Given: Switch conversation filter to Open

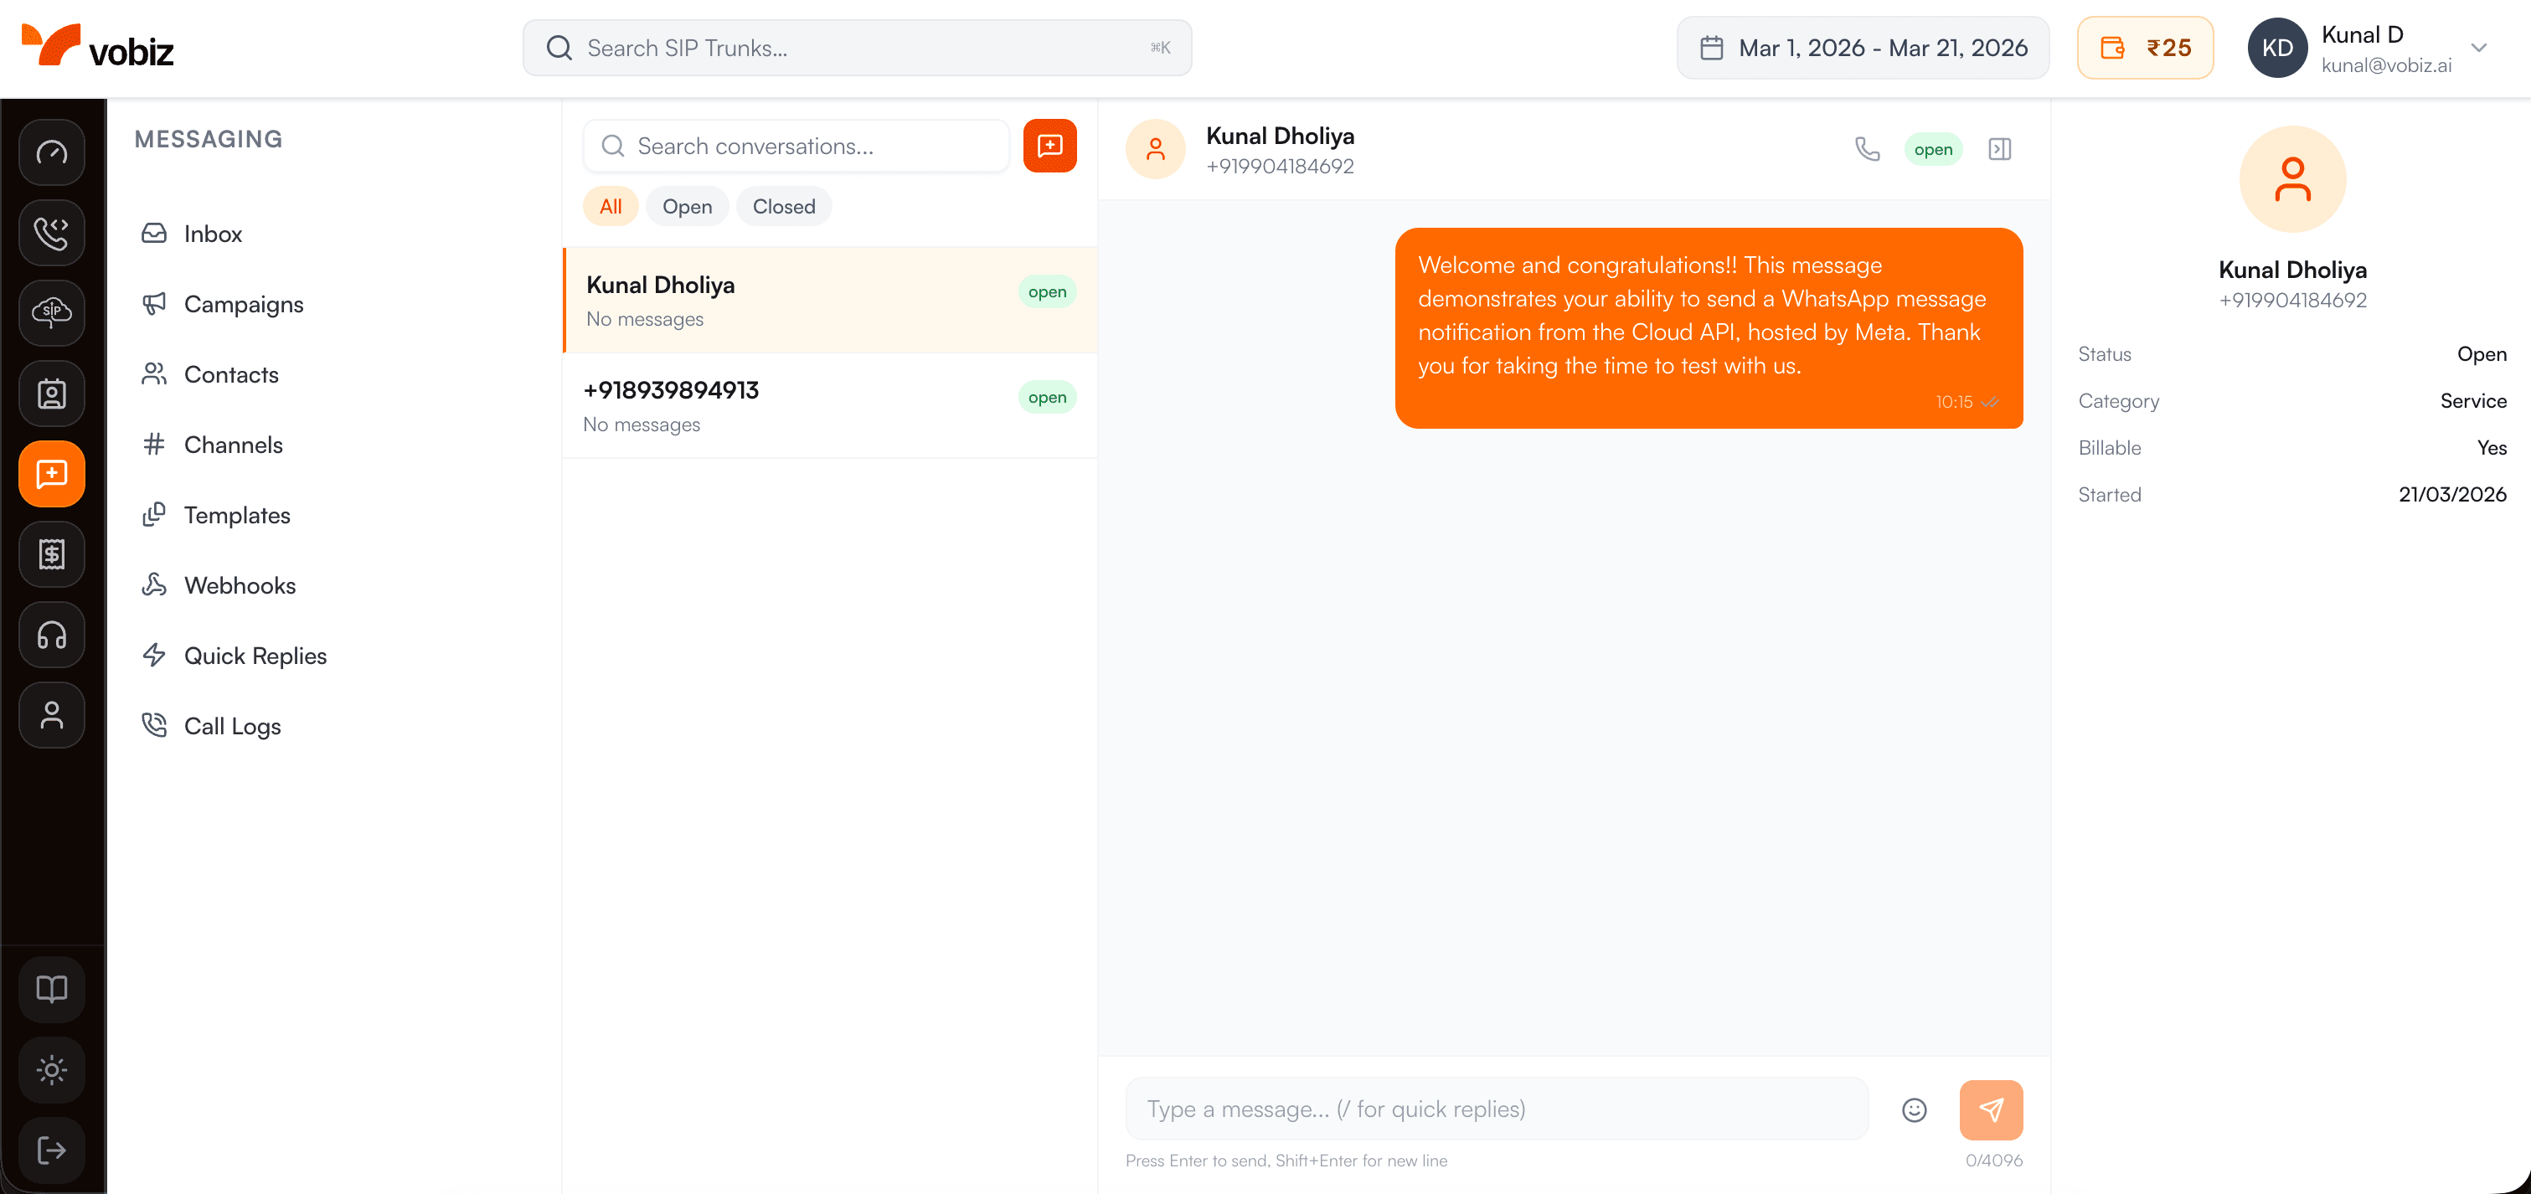Looking at the screenshot, I should tap(687, 206).
